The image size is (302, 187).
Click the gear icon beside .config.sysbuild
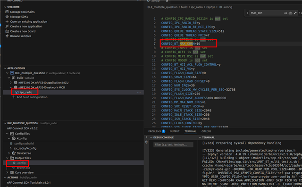[11, 144]
